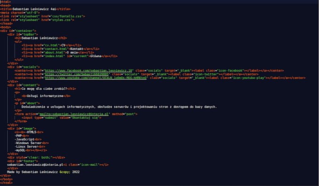
Task: Click the closing </body> tag
Action: pos(6,179)
